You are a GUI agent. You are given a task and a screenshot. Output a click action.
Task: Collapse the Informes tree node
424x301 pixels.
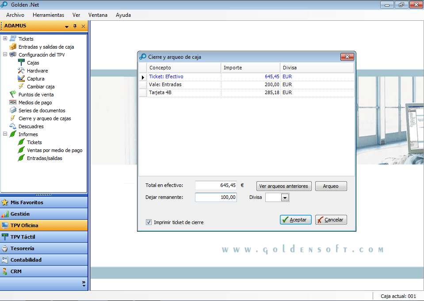tap(5, 134)
